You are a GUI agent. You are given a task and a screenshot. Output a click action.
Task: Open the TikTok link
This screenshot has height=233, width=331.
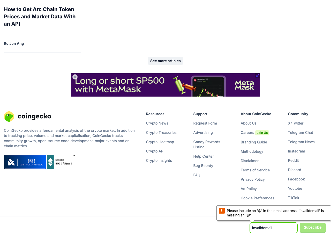point(294,198)
